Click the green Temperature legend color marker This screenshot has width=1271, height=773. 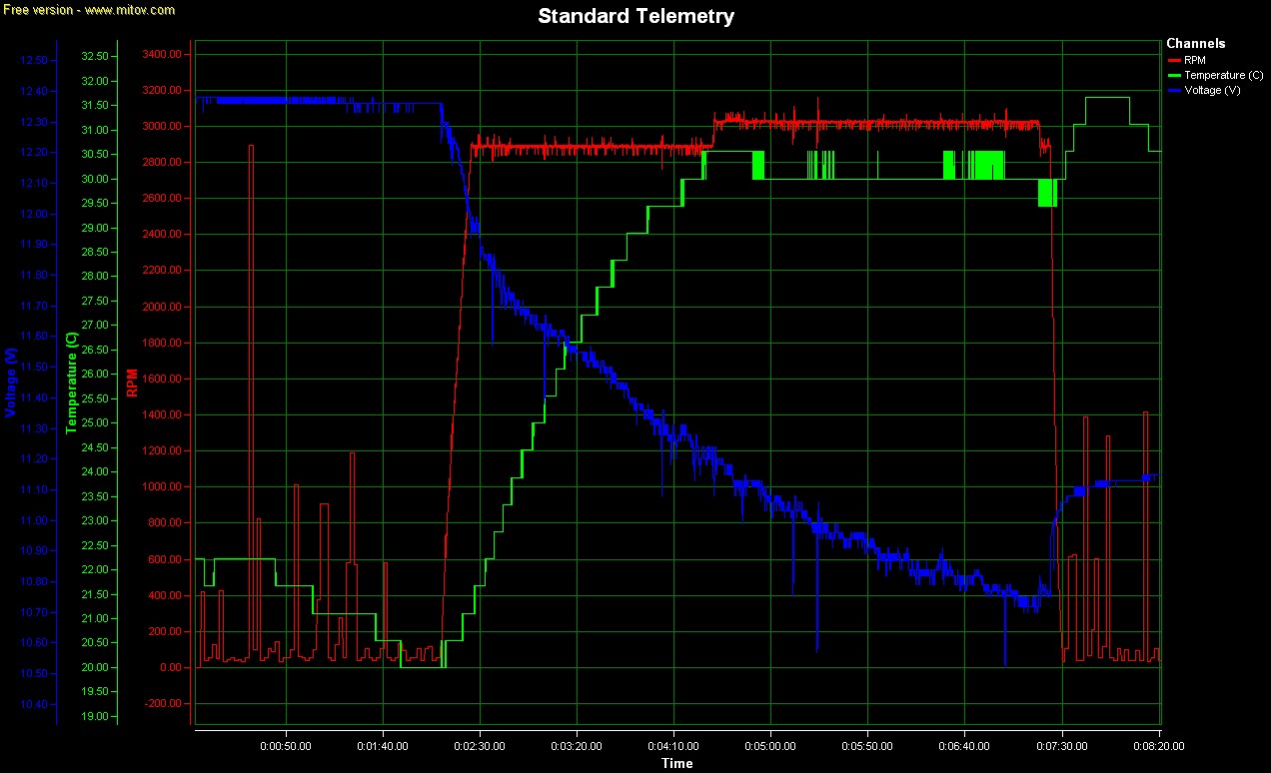pos(1173,75)
